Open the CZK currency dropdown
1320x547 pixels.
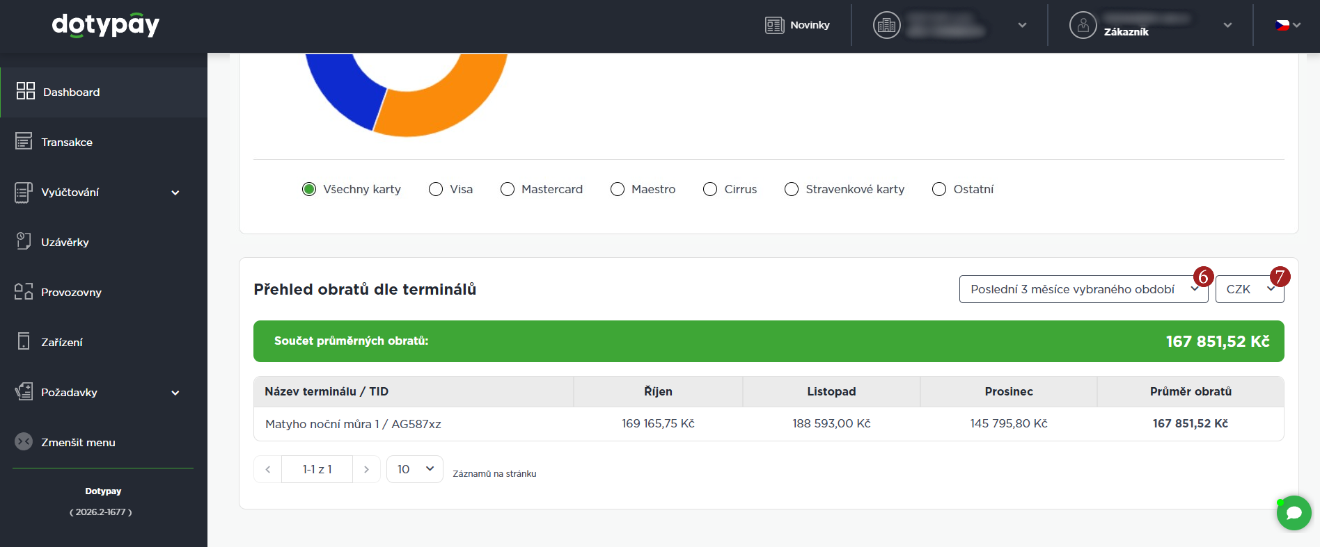point(1249,289)
